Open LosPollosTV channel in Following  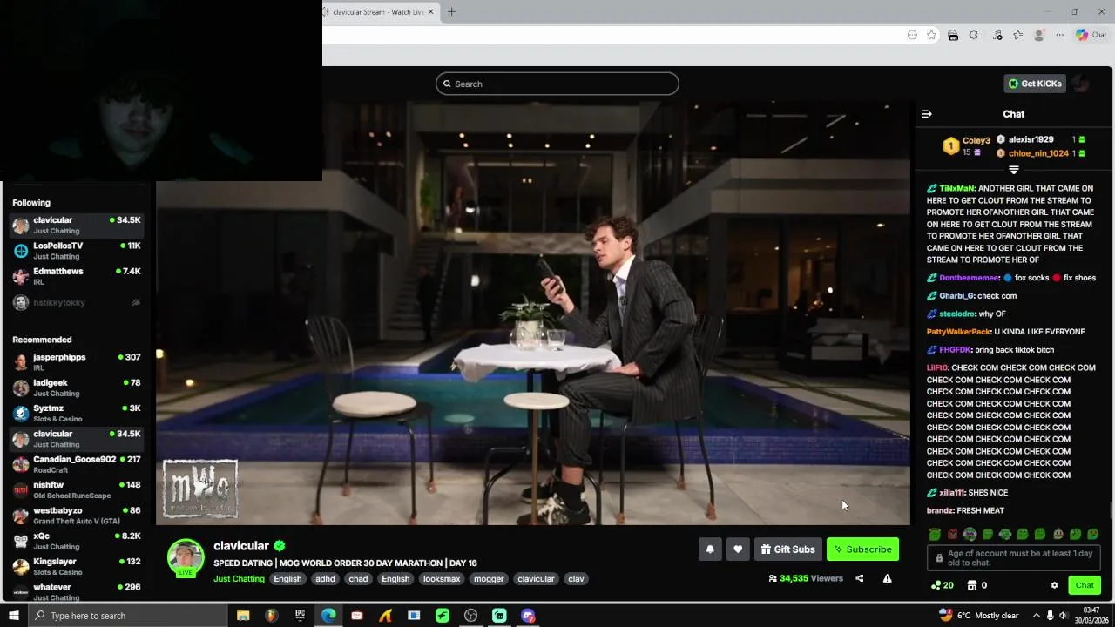77,251
